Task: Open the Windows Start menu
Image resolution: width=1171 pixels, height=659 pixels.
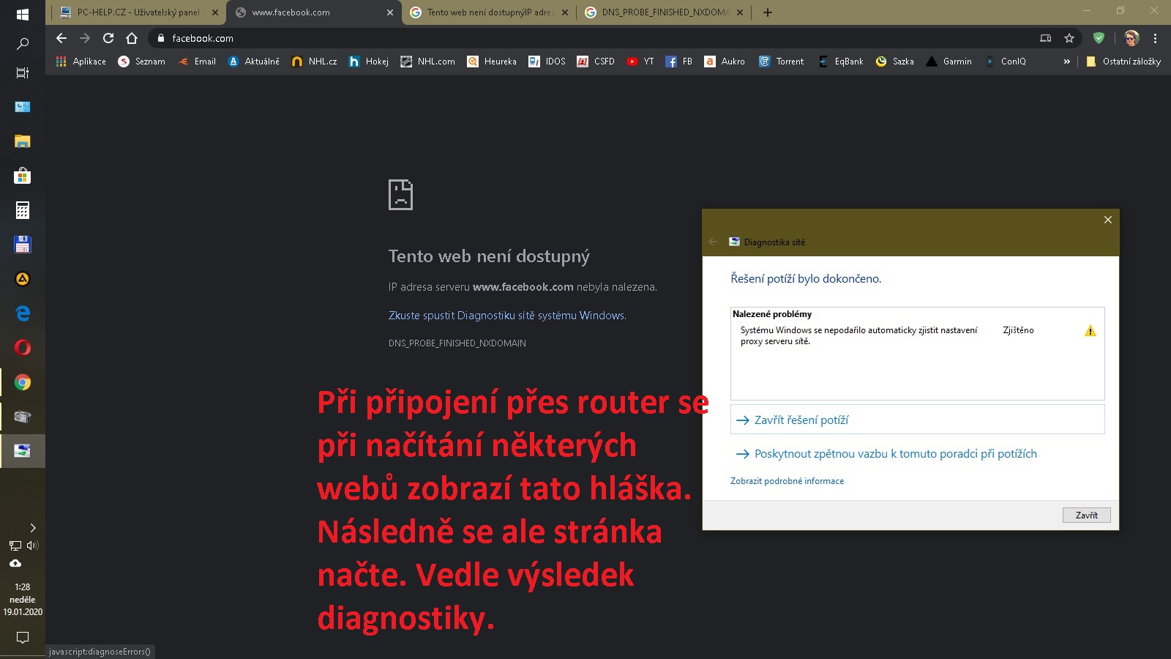Action: pos(23,14)
